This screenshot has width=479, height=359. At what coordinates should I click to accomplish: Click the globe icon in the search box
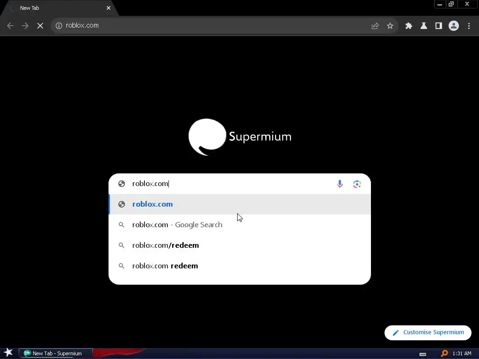pyautogui.click(x=122, y=184)
